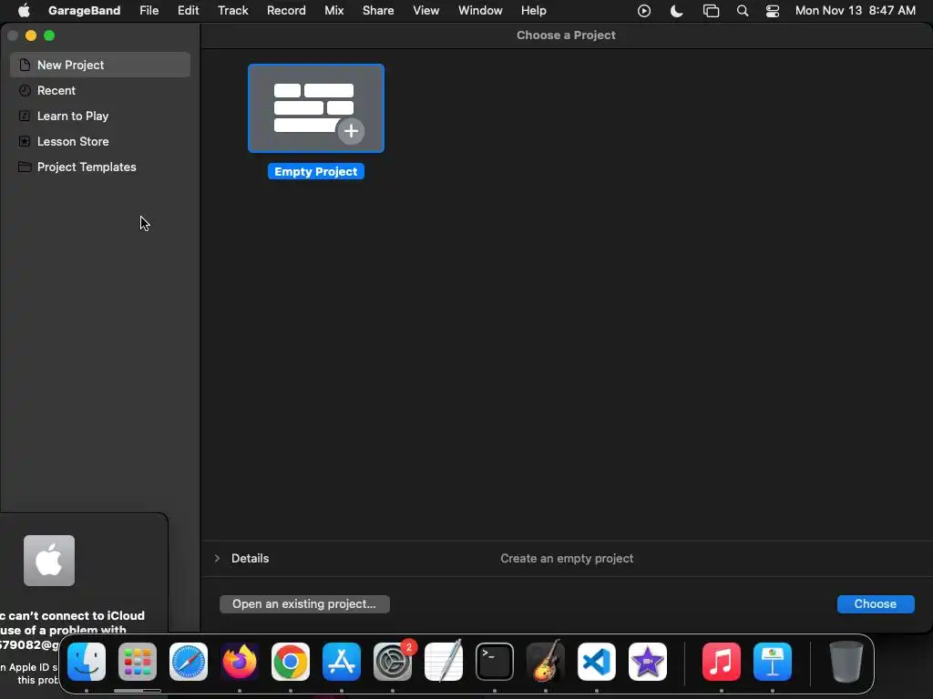Launch Firefox from the Dock

coord(240,662)
